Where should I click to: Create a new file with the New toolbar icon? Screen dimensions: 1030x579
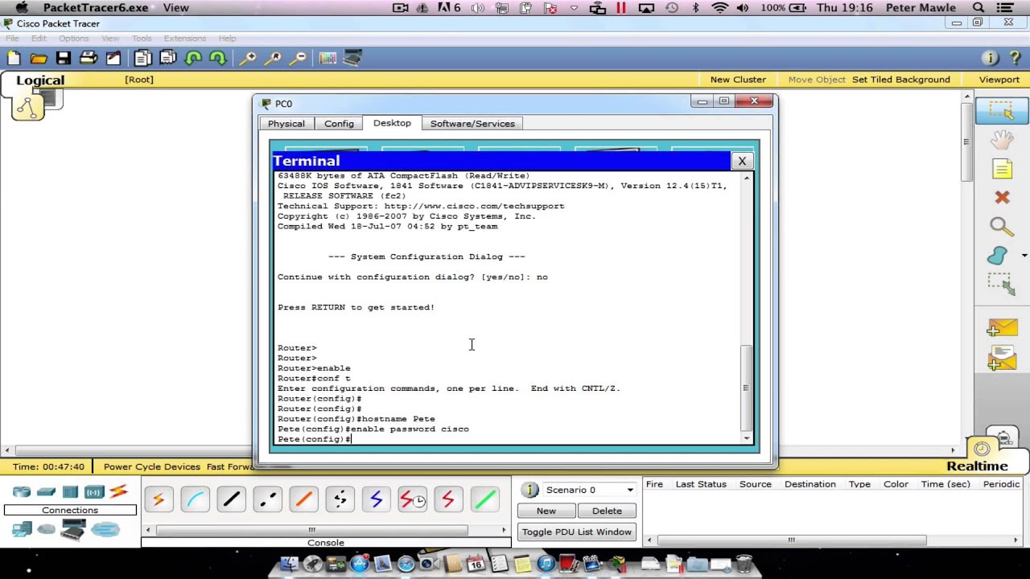14,58
